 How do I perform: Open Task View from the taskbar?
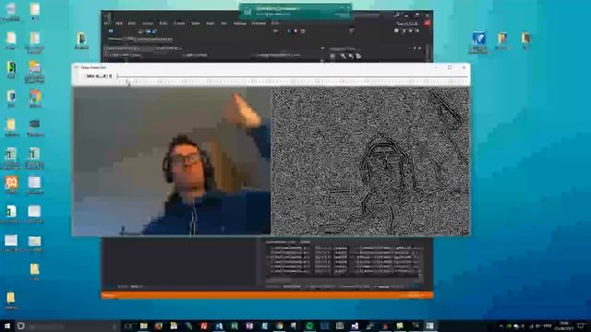pyautogui.click(x=128, y=326)
